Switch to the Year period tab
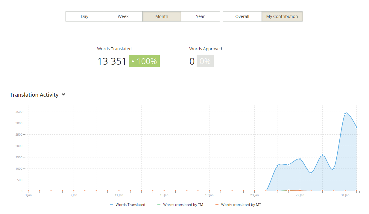Image resolution: width=369 pixels, height=214 pixels. point(201,16)
